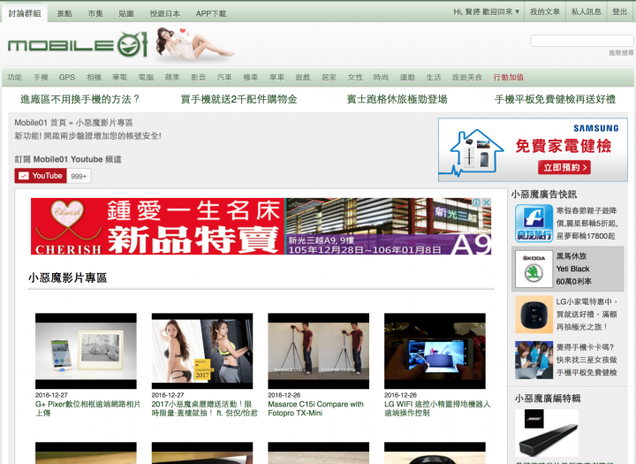The height and width of the screenshot is (464, 636).
Task: Open 寒假春節親子遊降價 ad text
Action: (x=587, y=224)
